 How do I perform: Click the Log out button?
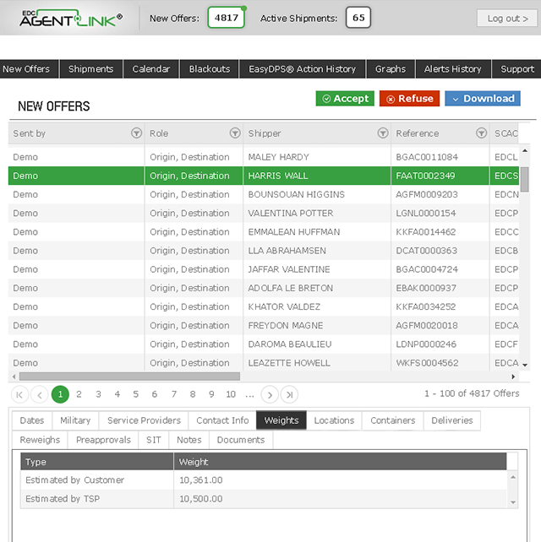pyautogui.click(x=507, y=18)
